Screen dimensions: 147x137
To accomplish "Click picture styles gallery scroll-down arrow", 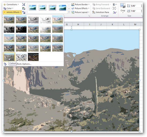I will click(x=69, y=8).
